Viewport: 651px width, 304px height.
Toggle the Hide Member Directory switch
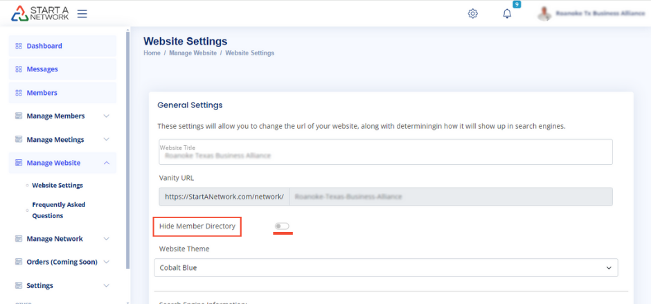282,226
